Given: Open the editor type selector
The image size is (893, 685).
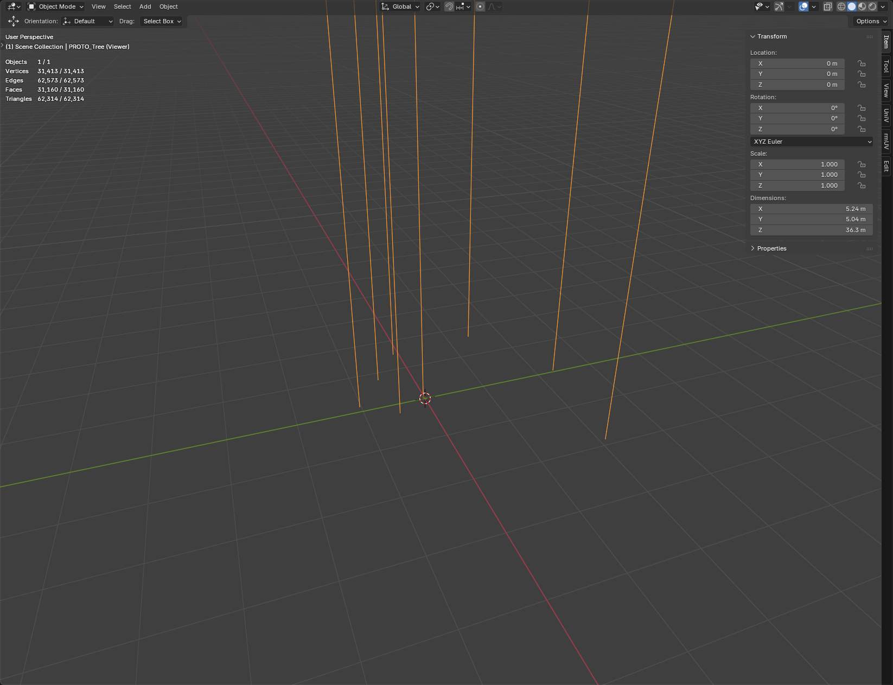Looking at the screenshot, I should click(14, 7).
